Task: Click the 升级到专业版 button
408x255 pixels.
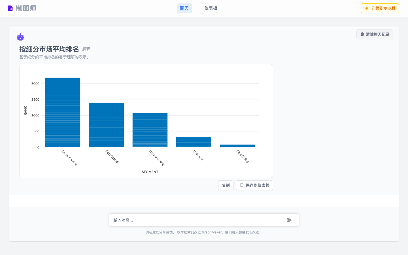Action: [380, 8]
